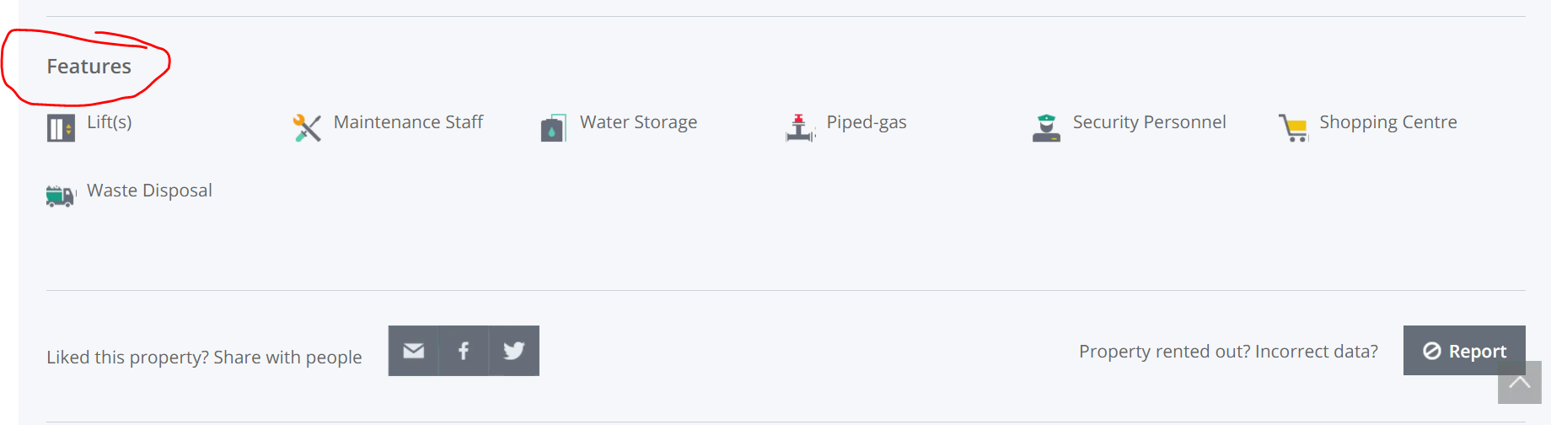This screenshot has width=1551, height=425.
Task: Click the Shopping Centre label
Action: click(x=1388, y=122)
